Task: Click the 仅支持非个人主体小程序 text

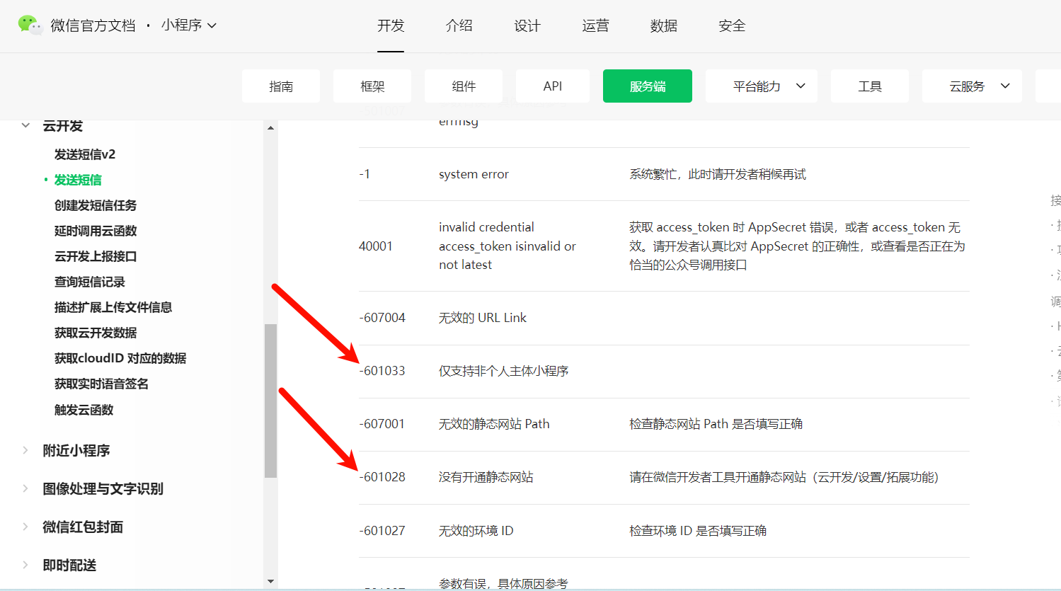Action: [504, 371]
